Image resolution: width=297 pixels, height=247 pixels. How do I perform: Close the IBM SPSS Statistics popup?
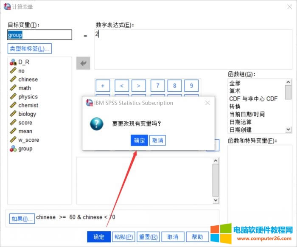coord(207,103)
